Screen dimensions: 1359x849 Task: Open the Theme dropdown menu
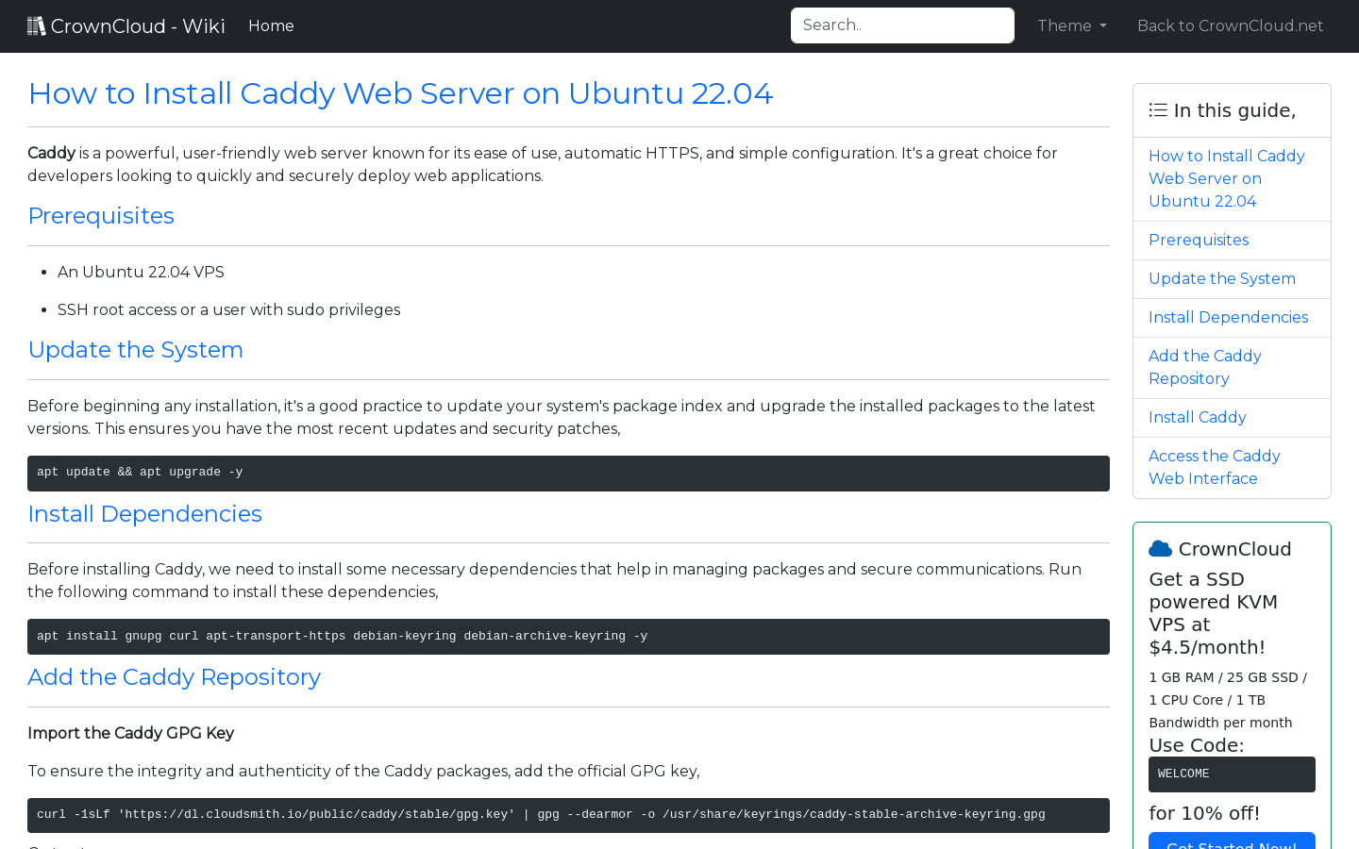tap(1072, 25)
